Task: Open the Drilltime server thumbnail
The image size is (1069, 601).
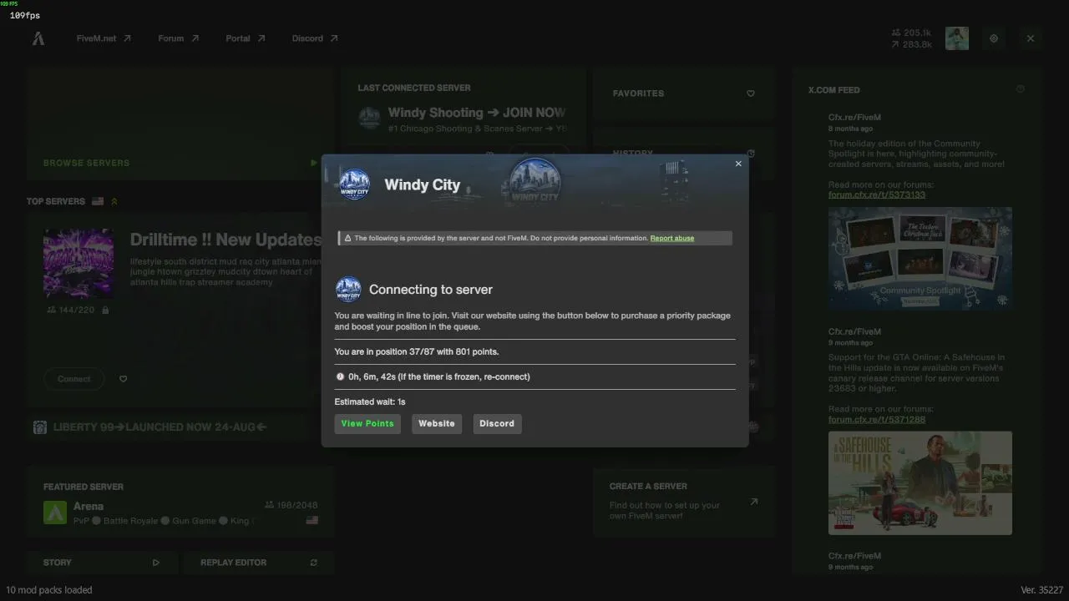Action: [79, 264]
